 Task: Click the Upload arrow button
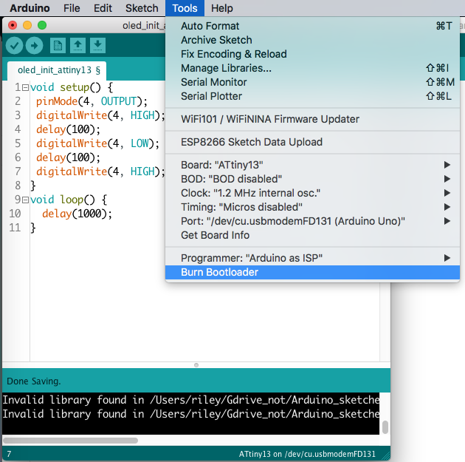(34, 45)
